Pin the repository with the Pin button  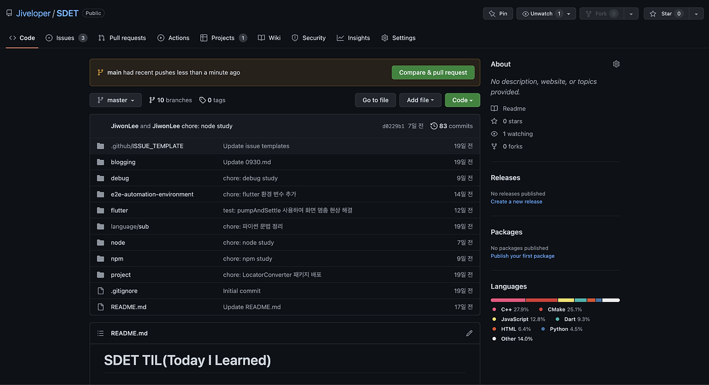point(497,13)
